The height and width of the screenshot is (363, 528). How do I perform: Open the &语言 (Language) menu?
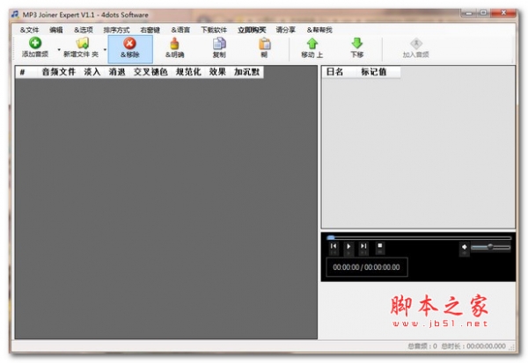180,30
